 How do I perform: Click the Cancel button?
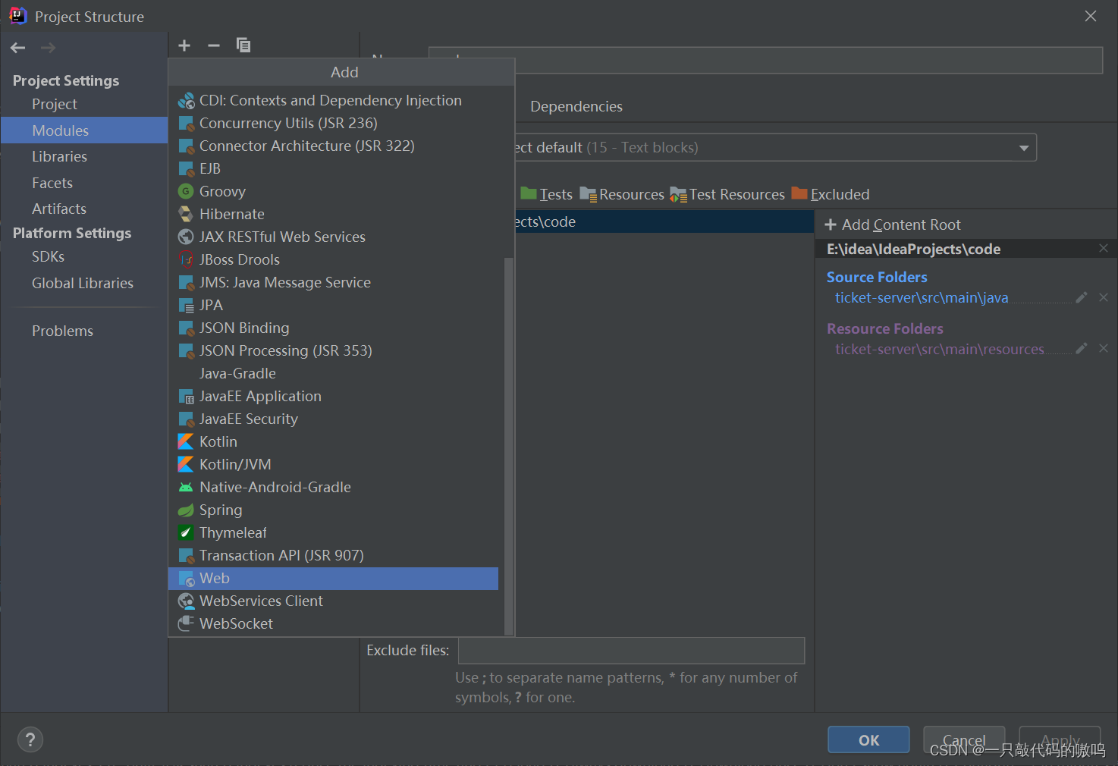(x=964, y=739)
